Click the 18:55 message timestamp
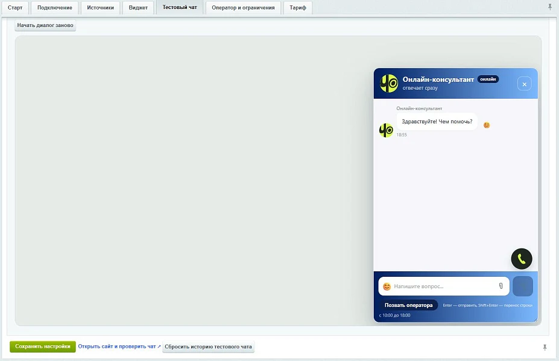 (x=402, y=135)
